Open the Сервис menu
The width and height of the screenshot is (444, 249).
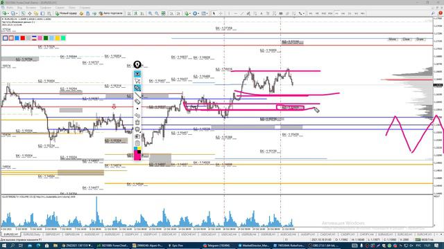(60, 8)
